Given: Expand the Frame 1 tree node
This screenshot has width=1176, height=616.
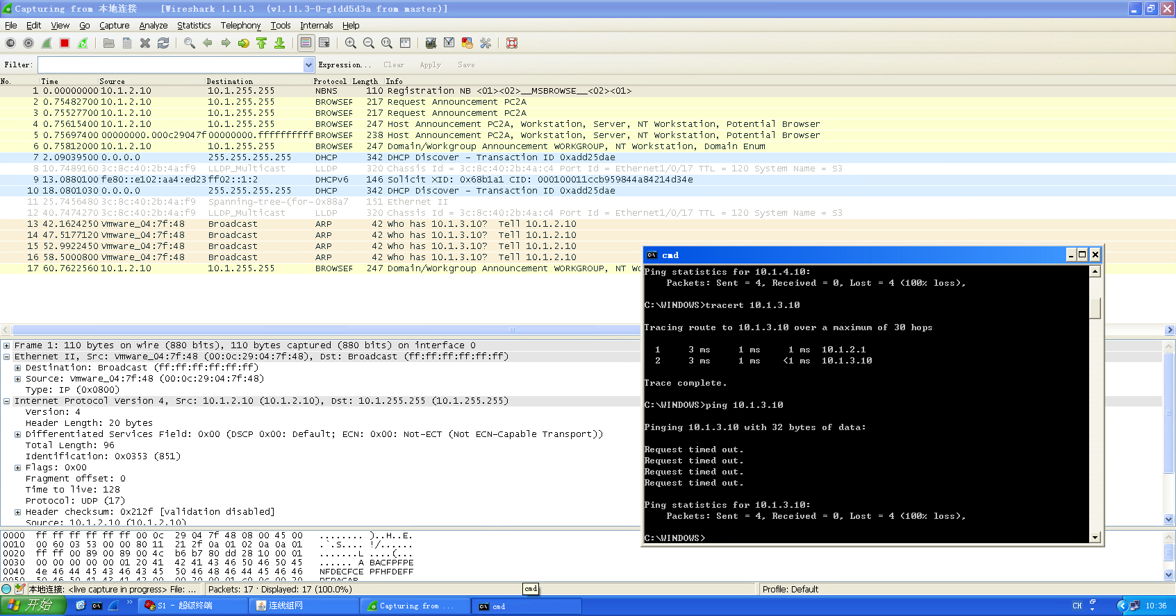Looking at the screenshot, I should 7,345.
